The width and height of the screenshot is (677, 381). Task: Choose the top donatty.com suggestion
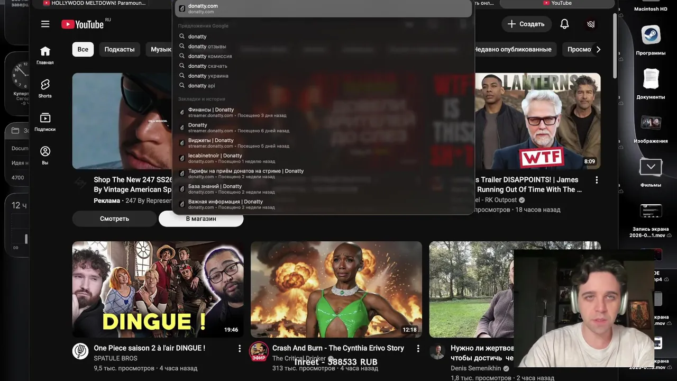[x=323, y=8]
